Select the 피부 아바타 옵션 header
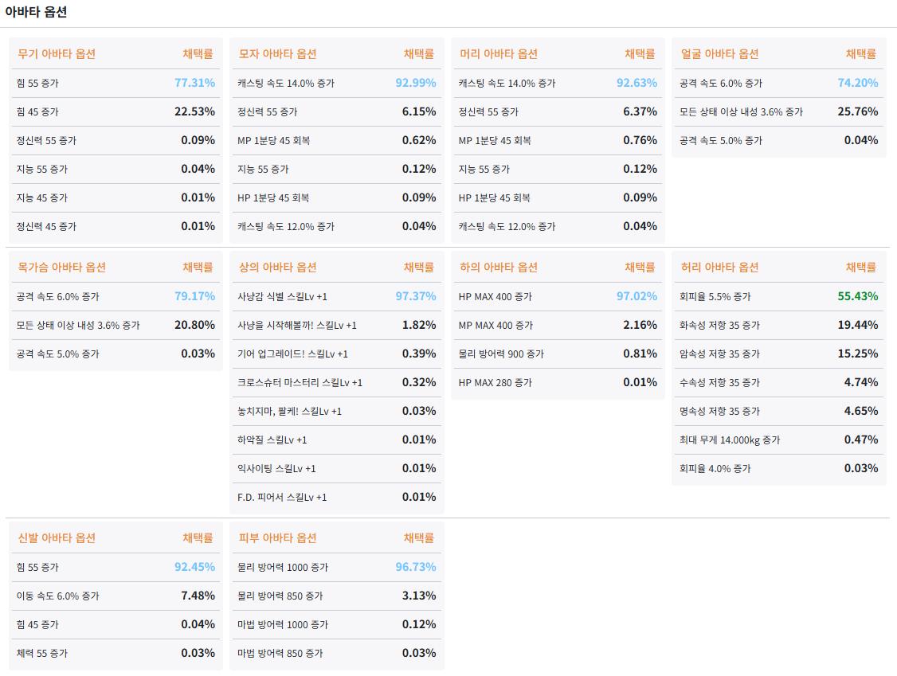 pyautogui.click(x=277, y=538)
